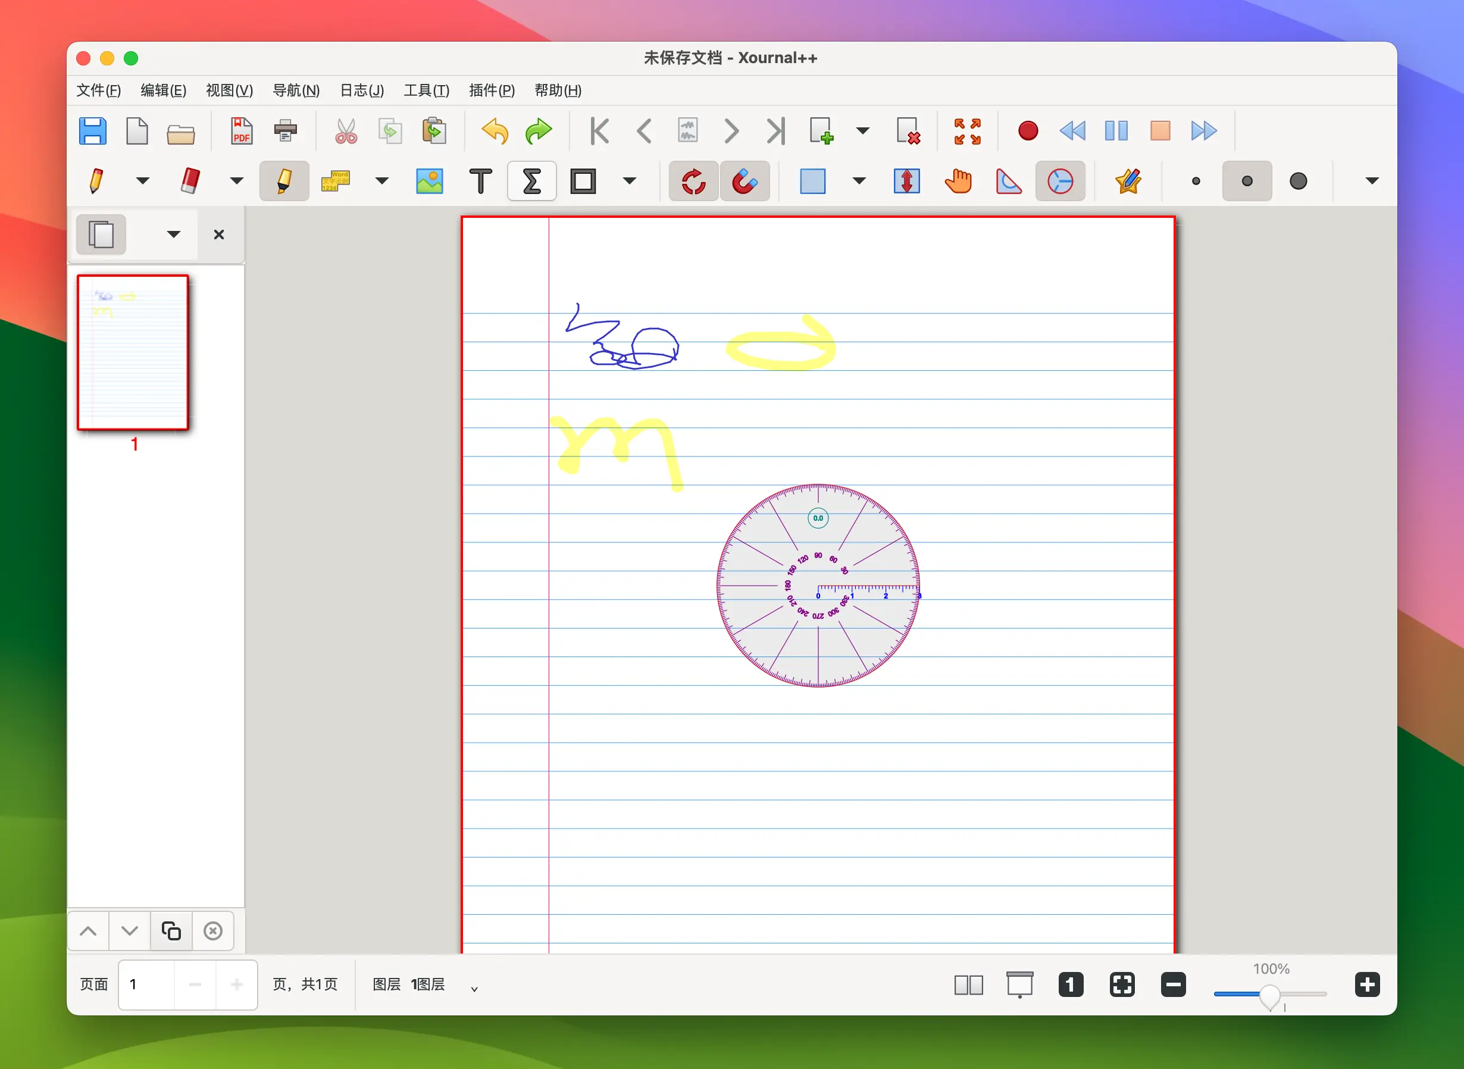Select the Eraser tool
This screenshot has height=1069, width=1464.
(190, 181)
